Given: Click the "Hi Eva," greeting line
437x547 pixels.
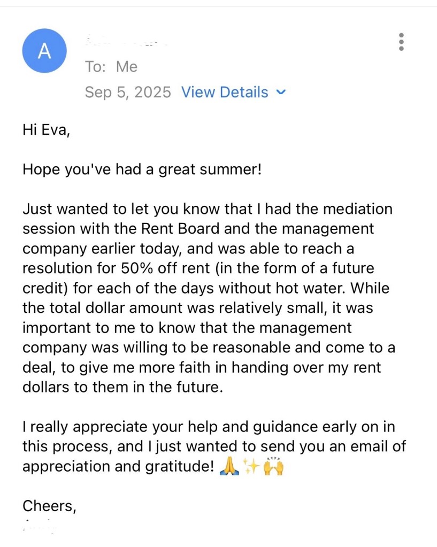Looking at the screenshot, I should 47,129.
